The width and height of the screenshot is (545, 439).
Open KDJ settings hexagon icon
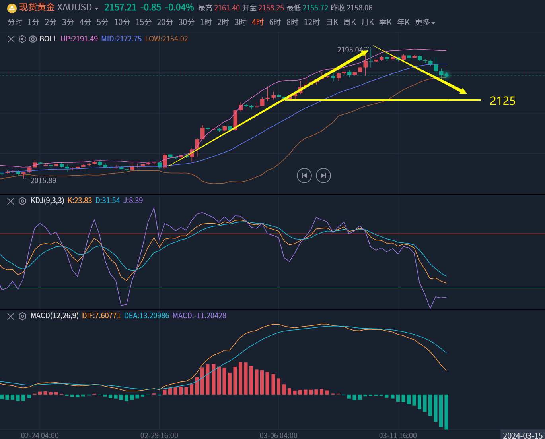[23, 201]
